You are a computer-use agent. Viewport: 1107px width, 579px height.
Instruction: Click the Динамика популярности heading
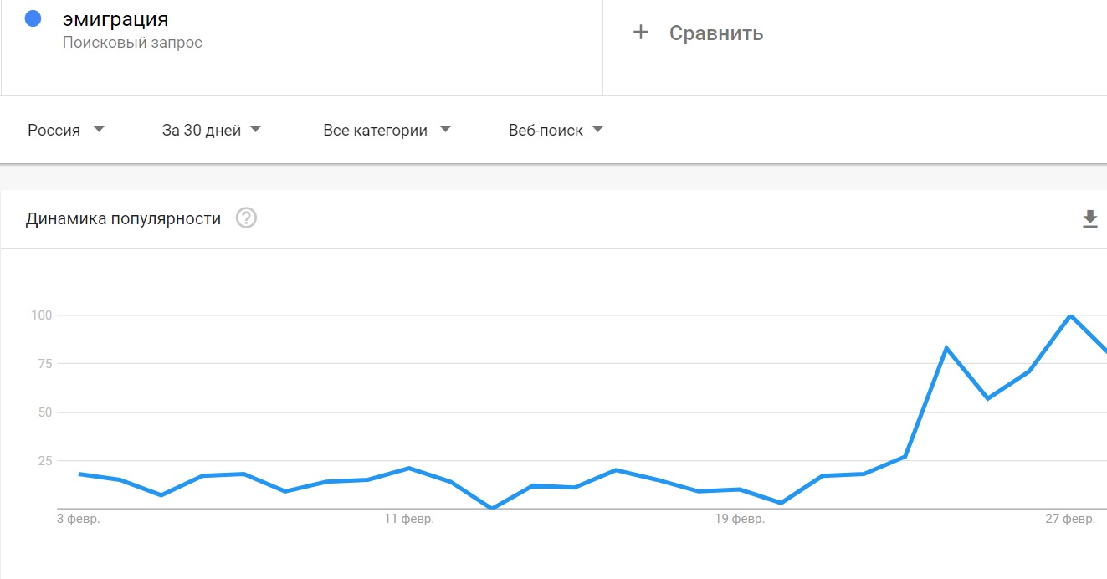[x=124, y=219]
